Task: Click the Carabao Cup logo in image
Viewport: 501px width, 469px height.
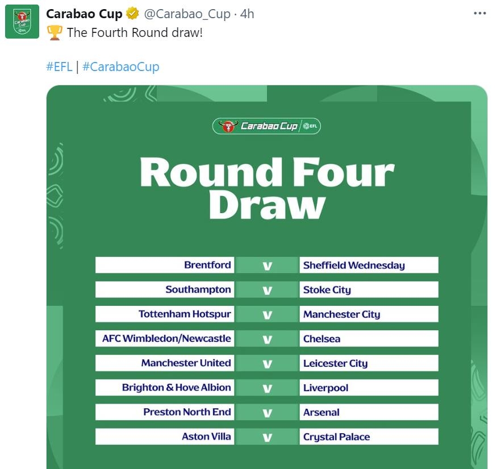Action: [266, 126]
